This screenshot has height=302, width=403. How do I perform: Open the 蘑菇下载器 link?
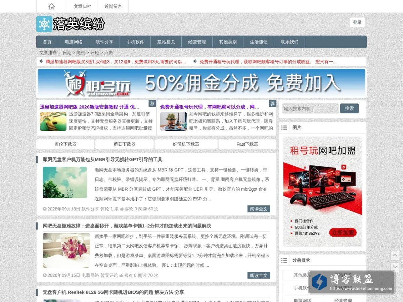click(x=125, y=144)
